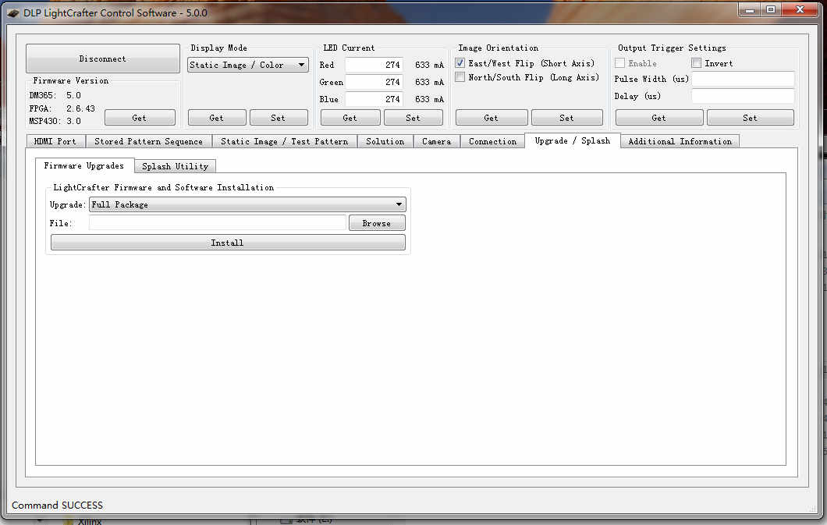Screen dimensions: 827x525
Task: Click Set under Display Mode
Action: [x=279, y=118]
